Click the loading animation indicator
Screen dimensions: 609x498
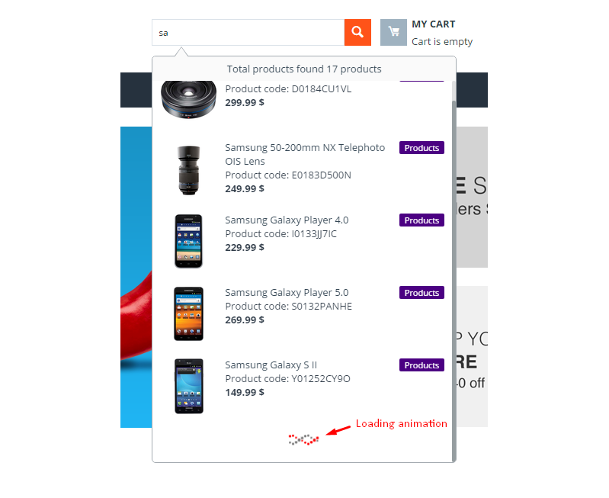(x=303, y=440)
